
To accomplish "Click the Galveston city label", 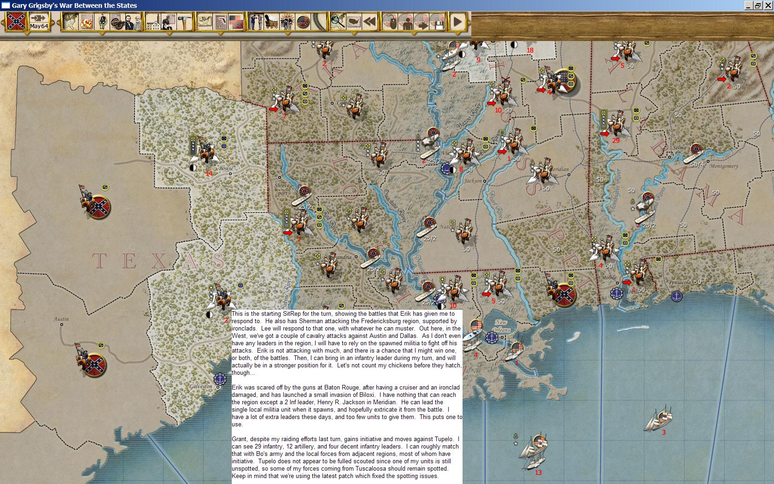I will (201, 386).
